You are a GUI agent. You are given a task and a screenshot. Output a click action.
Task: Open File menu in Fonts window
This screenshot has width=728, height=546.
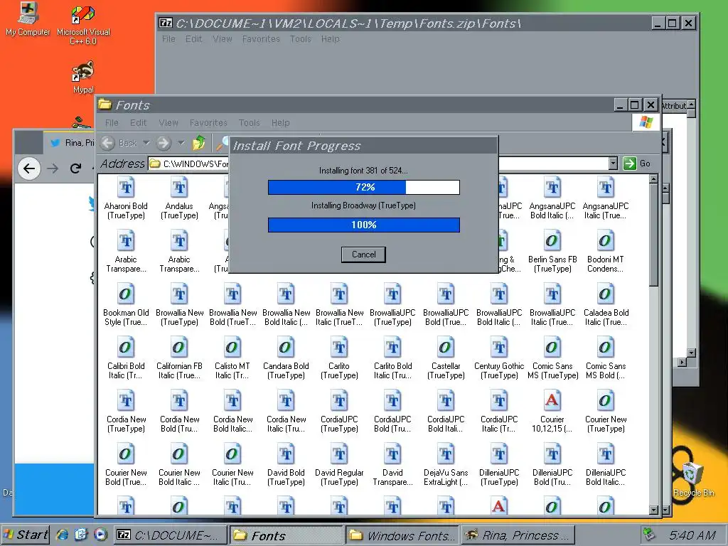(112, 122)
